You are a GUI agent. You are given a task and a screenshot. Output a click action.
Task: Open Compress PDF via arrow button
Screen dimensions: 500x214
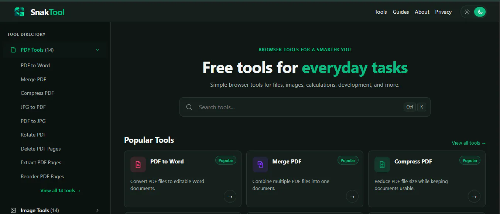[474, 196]
